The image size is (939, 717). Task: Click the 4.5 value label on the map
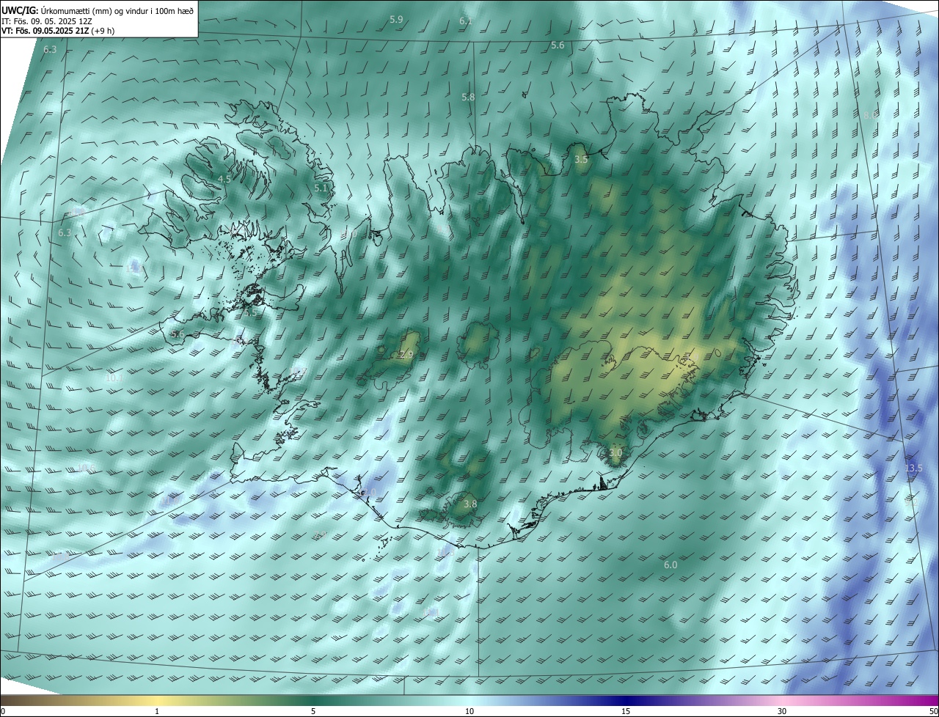(x=225, y=179)
